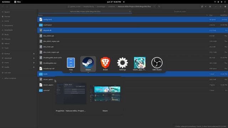228x128 pixels.
Task: Switch to OBS Studio icon
Action: click(157, 64)
